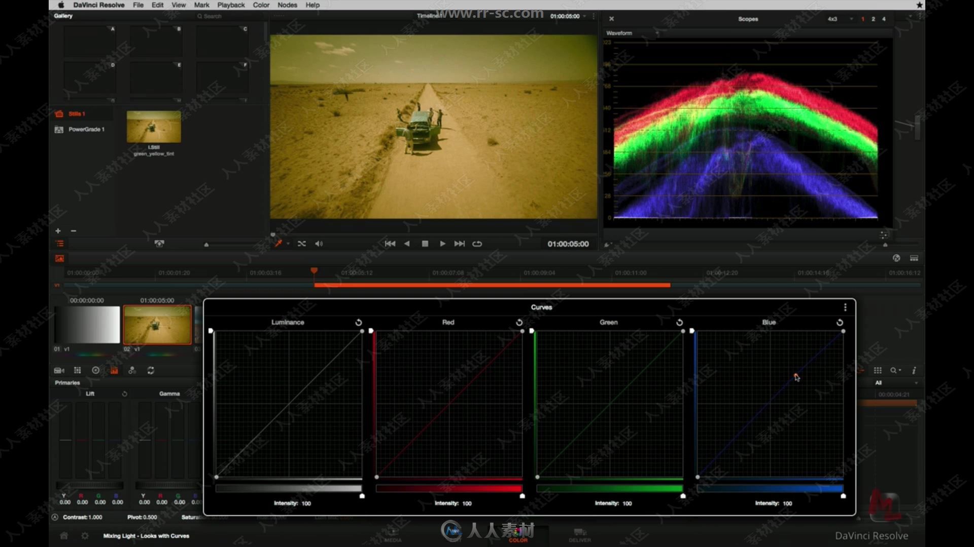
Task: Reset the Blue curve
Action: (x=840, y=323)
